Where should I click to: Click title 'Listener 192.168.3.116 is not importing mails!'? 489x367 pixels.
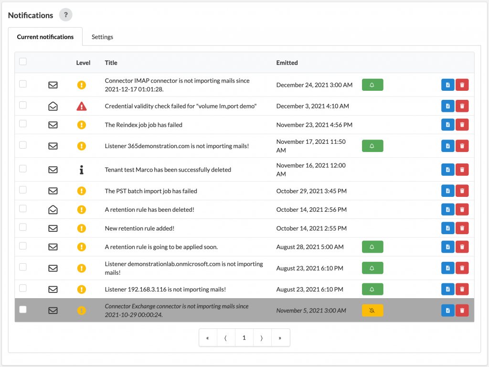(165, 289)
